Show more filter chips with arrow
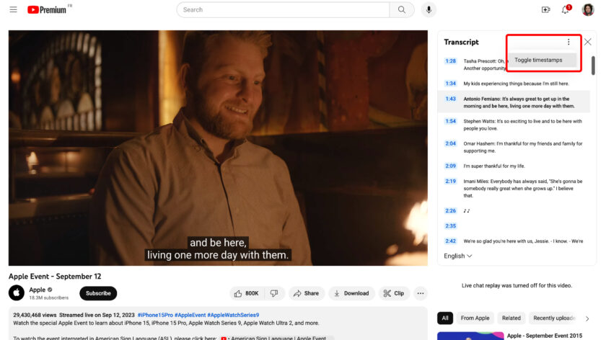Image resolution: width=606 pixels, height=340 pixels. click(x=587, y=318)
